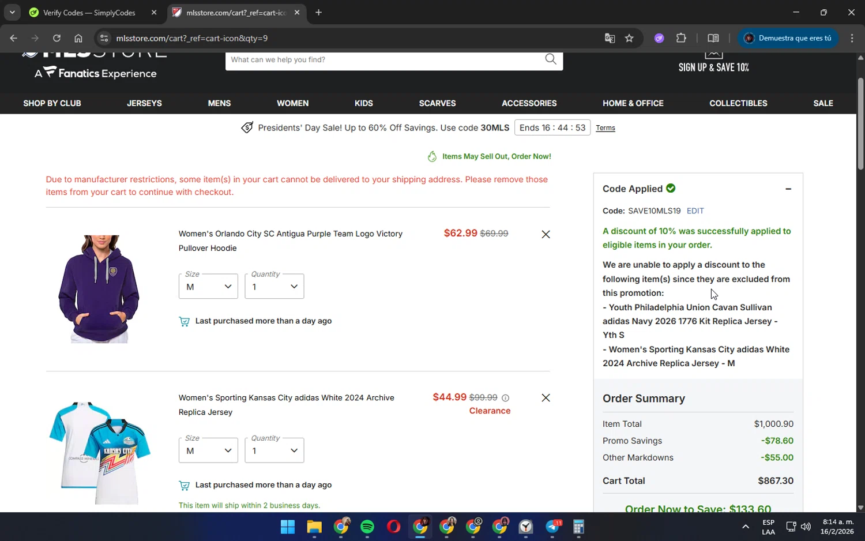865x541 pixels.
Task: Open the Sporting Kansas City jersey product title
Action: (x=286, y=405)
